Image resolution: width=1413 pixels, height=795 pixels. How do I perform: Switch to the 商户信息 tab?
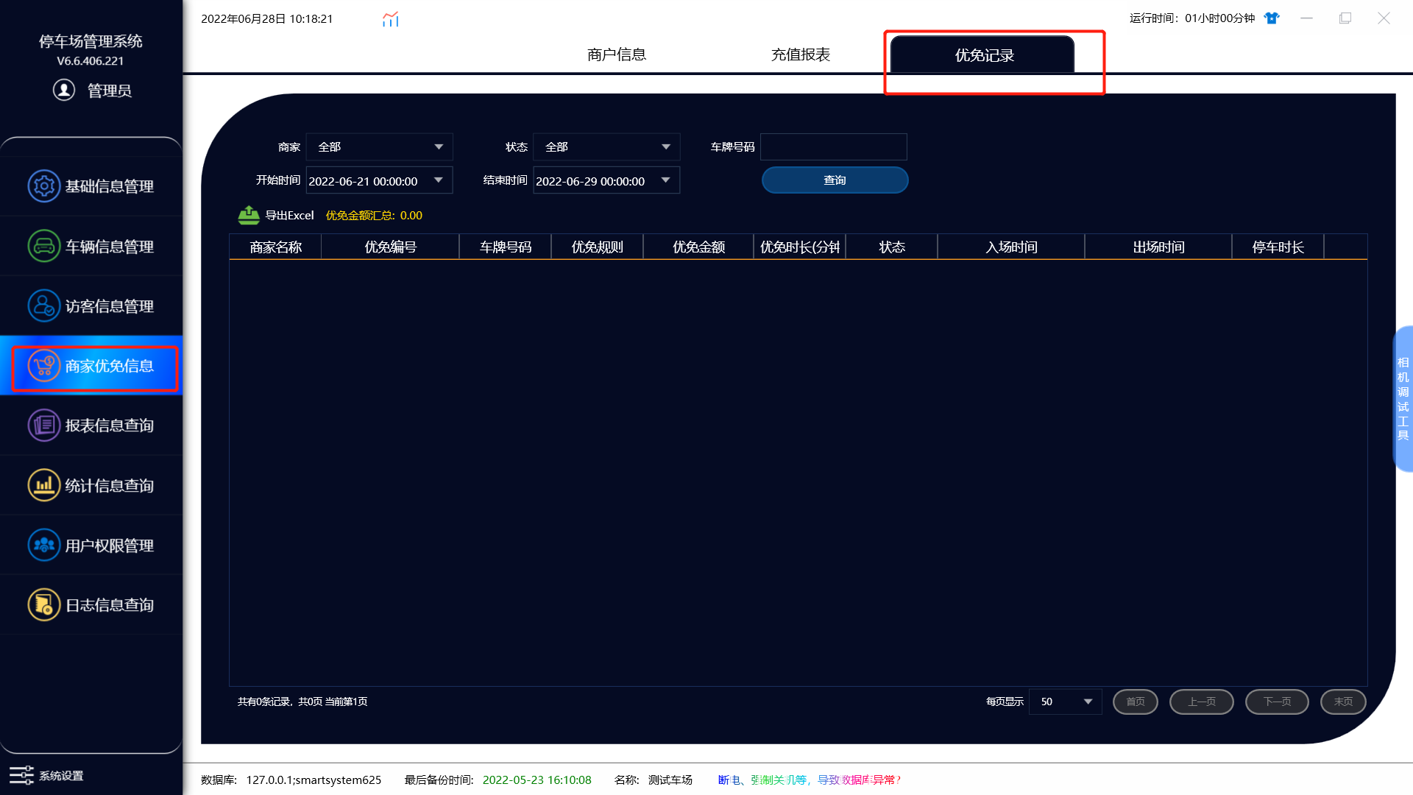coord(617,54)
